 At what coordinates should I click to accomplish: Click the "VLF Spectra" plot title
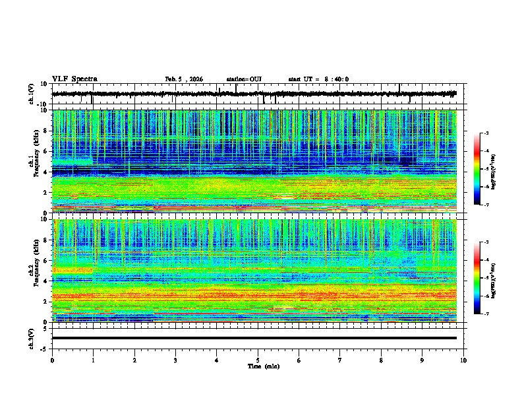(x=74, y=79)
